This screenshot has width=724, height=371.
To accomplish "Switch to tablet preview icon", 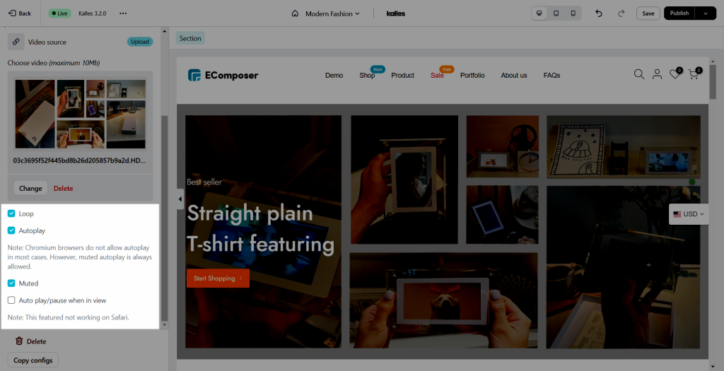I will pyautogui.click(x=556, y=13).
